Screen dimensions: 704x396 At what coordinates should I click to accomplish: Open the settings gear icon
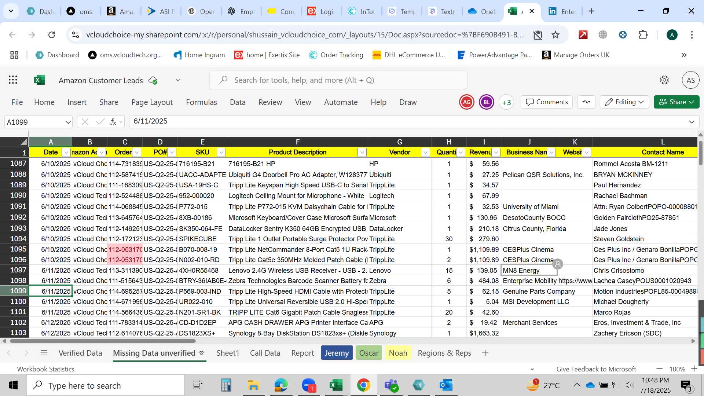pyautogui.click(x=664, y=80)
